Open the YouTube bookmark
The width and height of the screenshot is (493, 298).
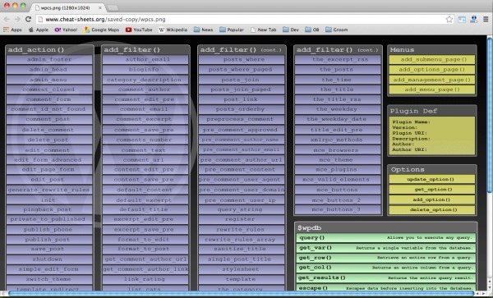point(139,30)
